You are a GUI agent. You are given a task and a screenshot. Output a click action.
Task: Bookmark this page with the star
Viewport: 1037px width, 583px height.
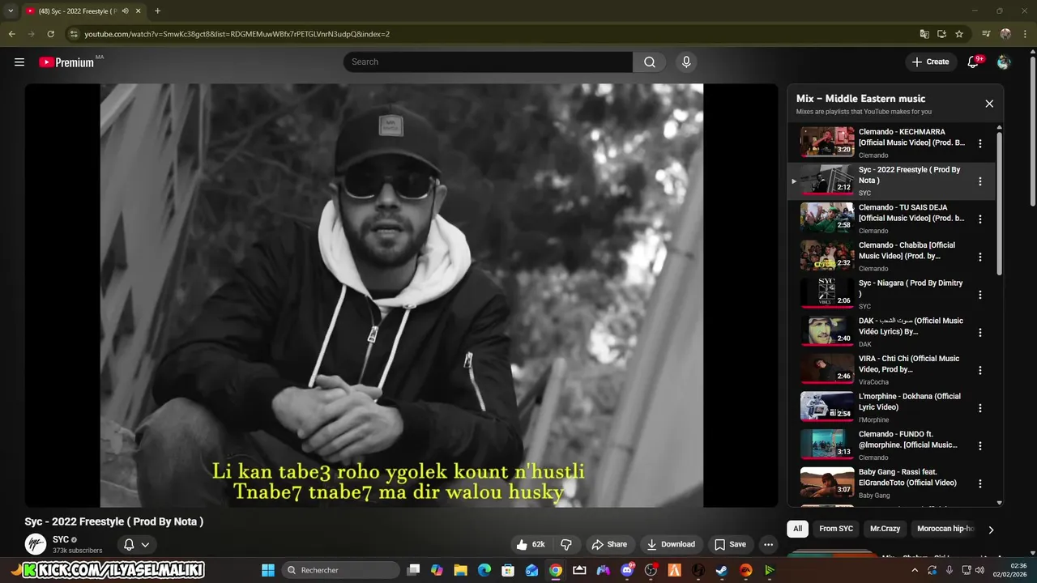click(959, 34)
